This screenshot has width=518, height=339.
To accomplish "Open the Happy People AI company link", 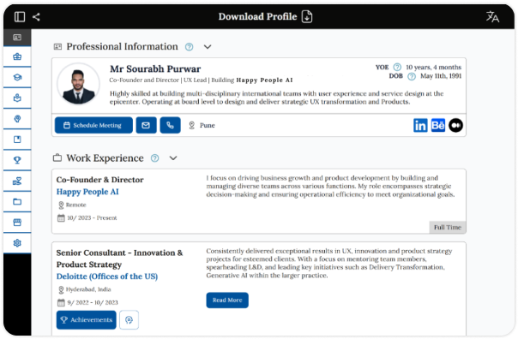I will point(87,192).
